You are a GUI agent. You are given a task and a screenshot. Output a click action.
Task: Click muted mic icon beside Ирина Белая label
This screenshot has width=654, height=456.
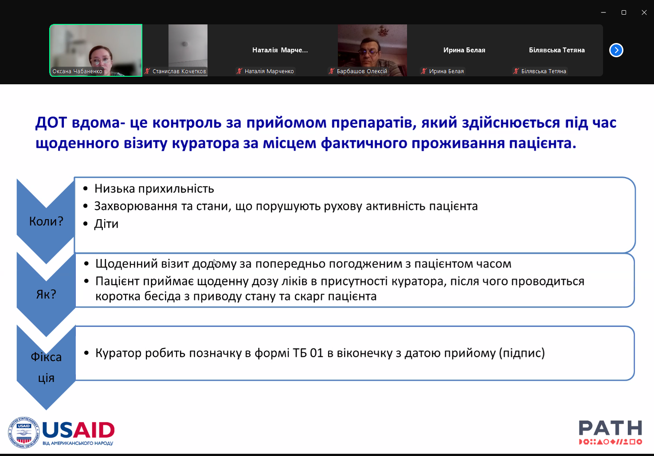[x=424, y=71]
